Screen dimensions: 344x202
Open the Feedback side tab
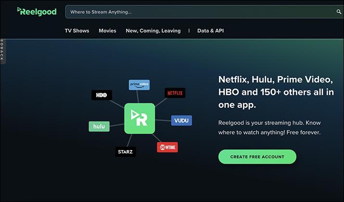click(x=2, y=52)
